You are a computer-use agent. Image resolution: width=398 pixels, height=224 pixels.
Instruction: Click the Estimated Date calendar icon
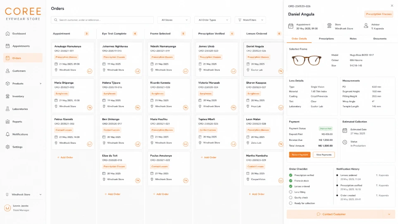(x=345, y=131)
